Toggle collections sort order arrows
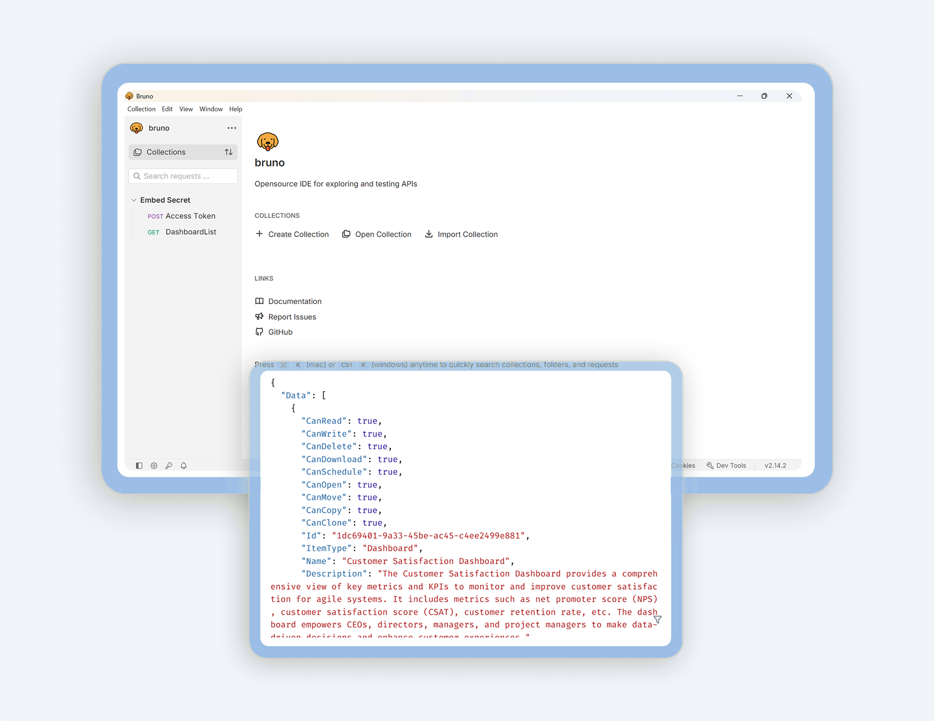This screenshot has width=934, height=721. (229, 152)
